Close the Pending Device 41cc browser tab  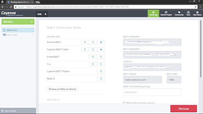(32, 2)
